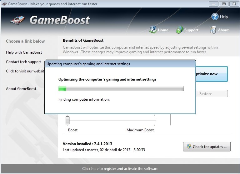Go to the Home menu item
The image size is (240, 174).
(x=163, y=30)
